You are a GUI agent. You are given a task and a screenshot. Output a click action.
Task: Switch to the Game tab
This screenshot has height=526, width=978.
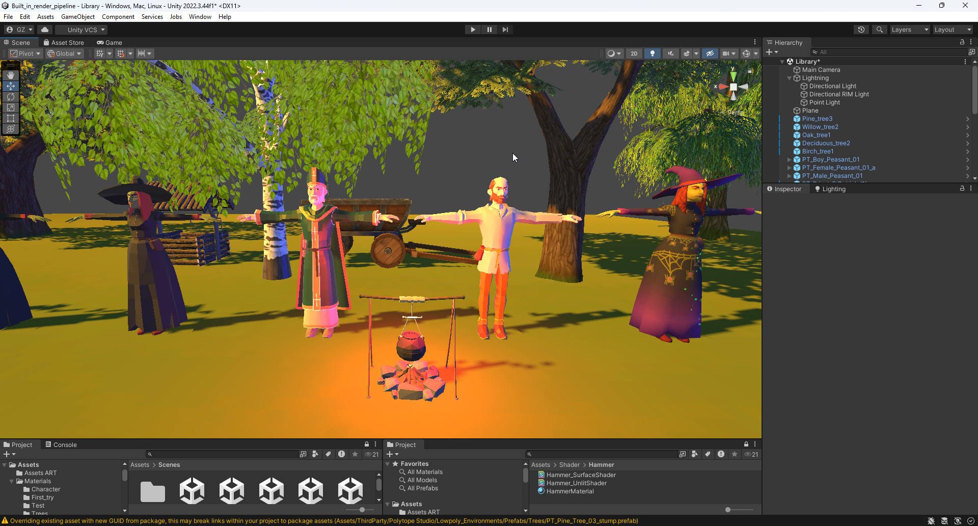coord(110,43)
